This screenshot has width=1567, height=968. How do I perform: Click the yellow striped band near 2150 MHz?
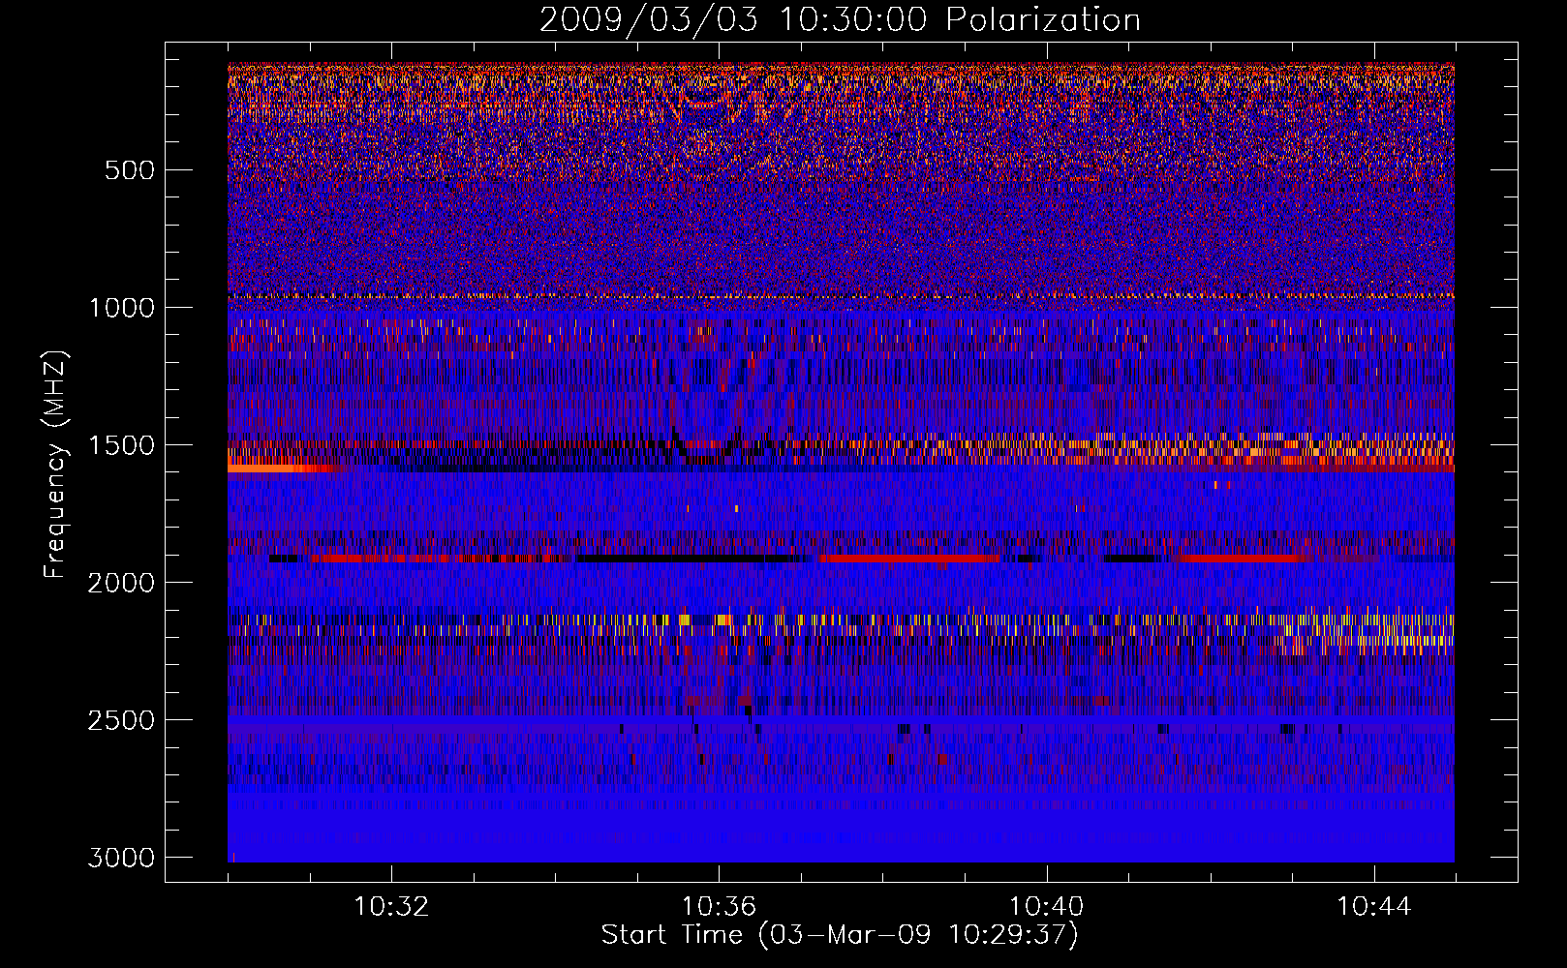point(841,620)
